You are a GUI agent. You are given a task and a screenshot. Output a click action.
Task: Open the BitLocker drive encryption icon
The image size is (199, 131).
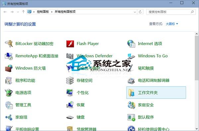pyautogui.click(x=9, y=44)
